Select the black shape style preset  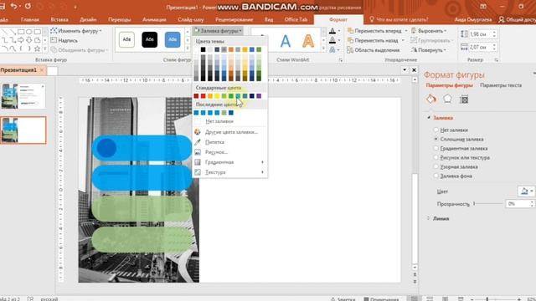tap(149, 39)
